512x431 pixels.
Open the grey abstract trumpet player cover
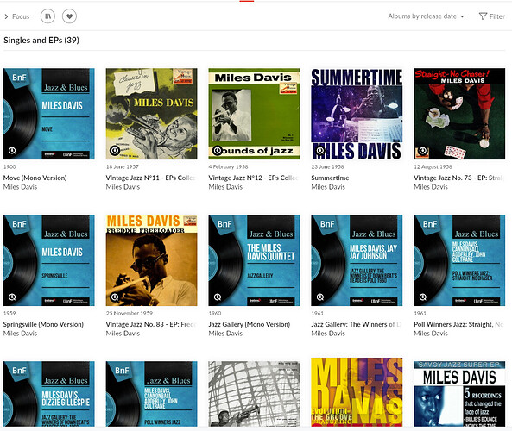point(254,394)
